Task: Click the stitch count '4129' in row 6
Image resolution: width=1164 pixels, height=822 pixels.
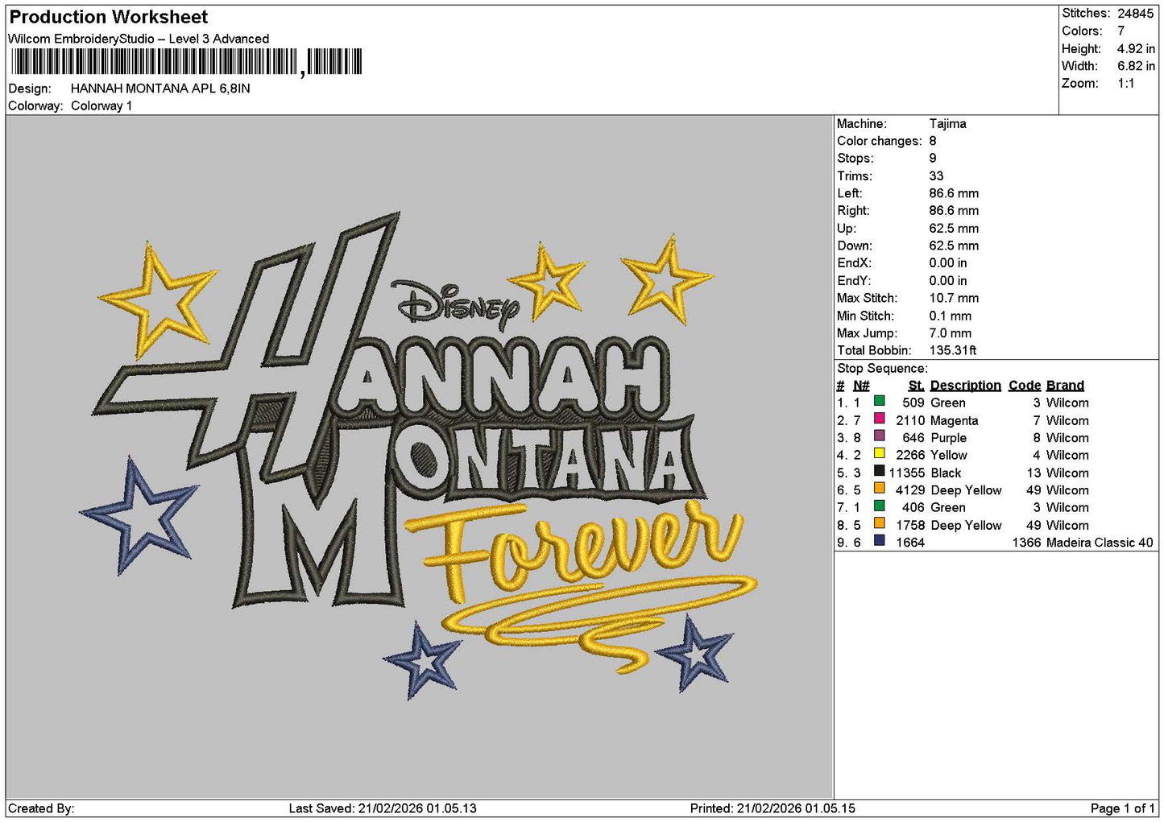Action: click(910, 490)
